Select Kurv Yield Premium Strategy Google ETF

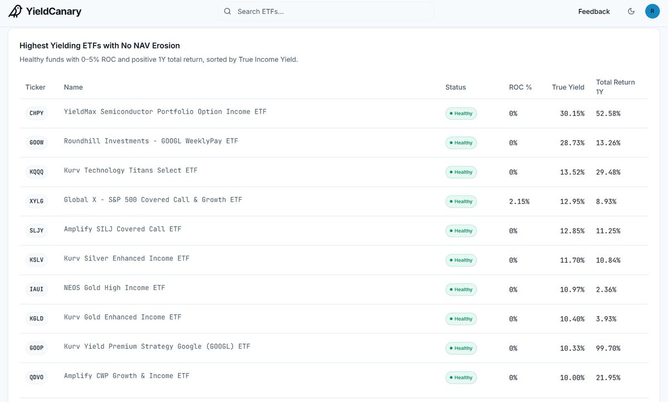point(157,346)
